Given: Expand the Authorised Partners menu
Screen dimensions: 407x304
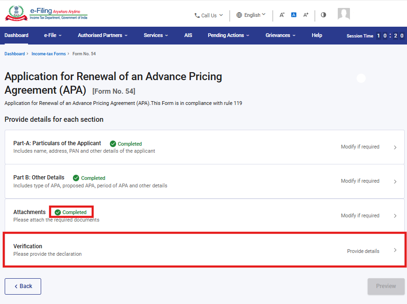Looking at the screenshot, I should pos(102,36).
